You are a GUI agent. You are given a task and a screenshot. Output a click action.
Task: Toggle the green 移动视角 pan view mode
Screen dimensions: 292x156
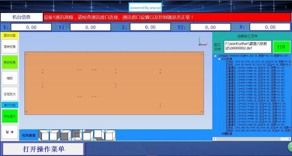10,62
